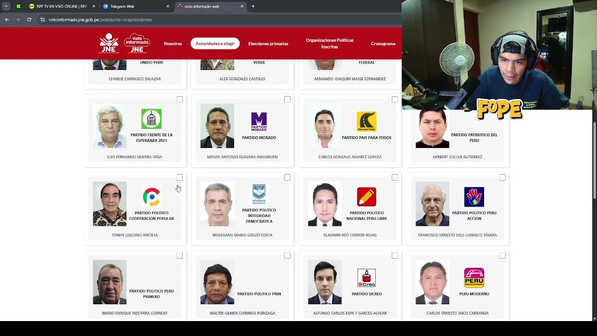Click the Voto Informado JNE logo
This screenshot has height=336, width=597.
(137, 43)
